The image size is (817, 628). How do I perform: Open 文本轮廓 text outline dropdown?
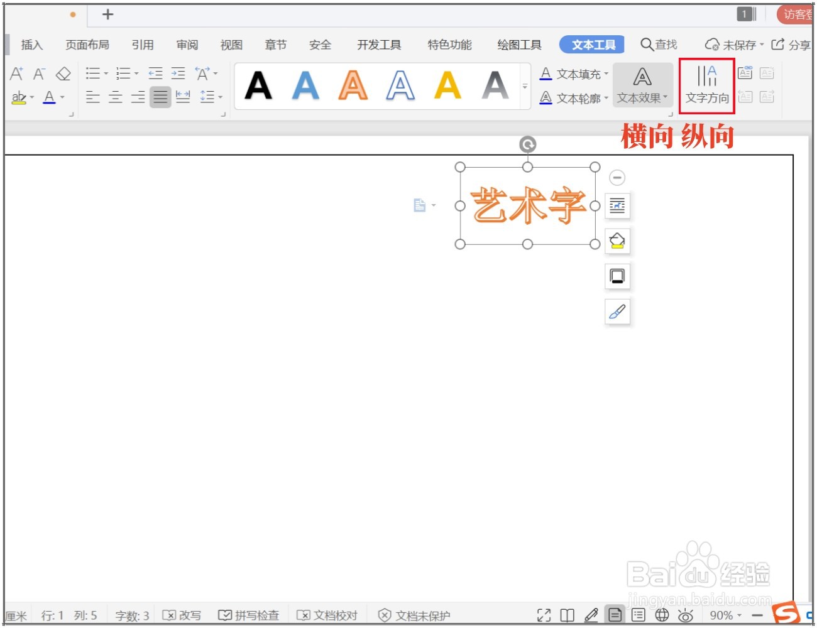574,98
